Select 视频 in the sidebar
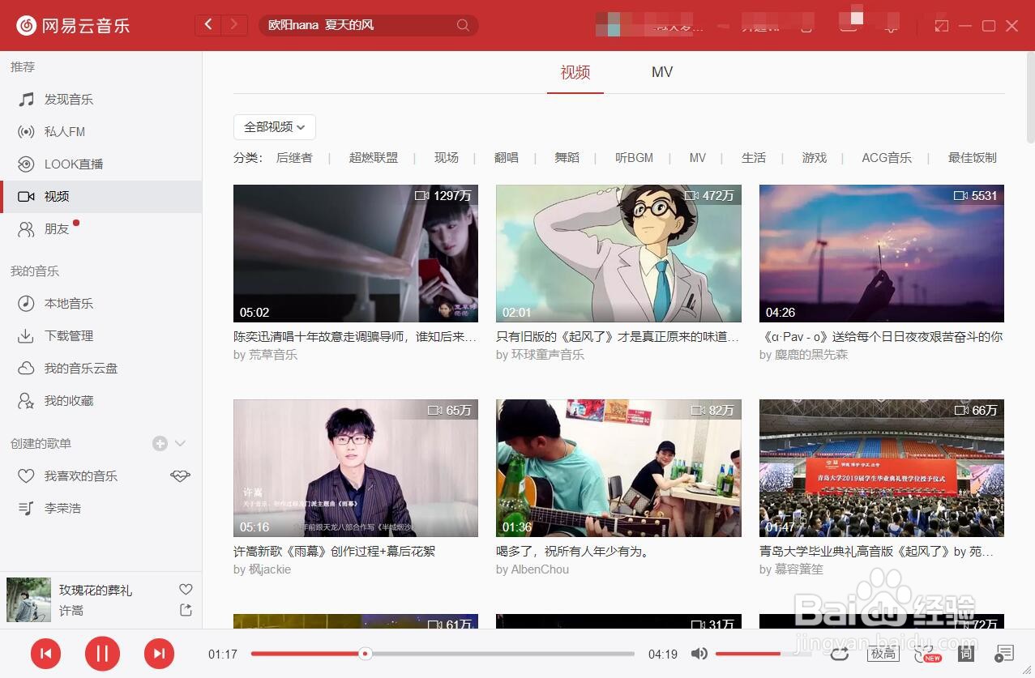Viewport: 1035px width, 678px height. (101, 197)
